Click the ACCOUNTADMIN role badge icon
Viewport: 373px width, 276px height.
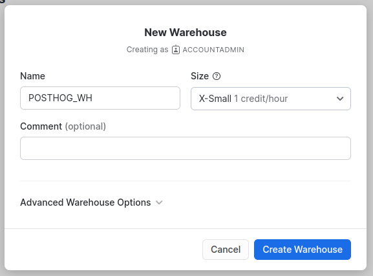(176, 50)
